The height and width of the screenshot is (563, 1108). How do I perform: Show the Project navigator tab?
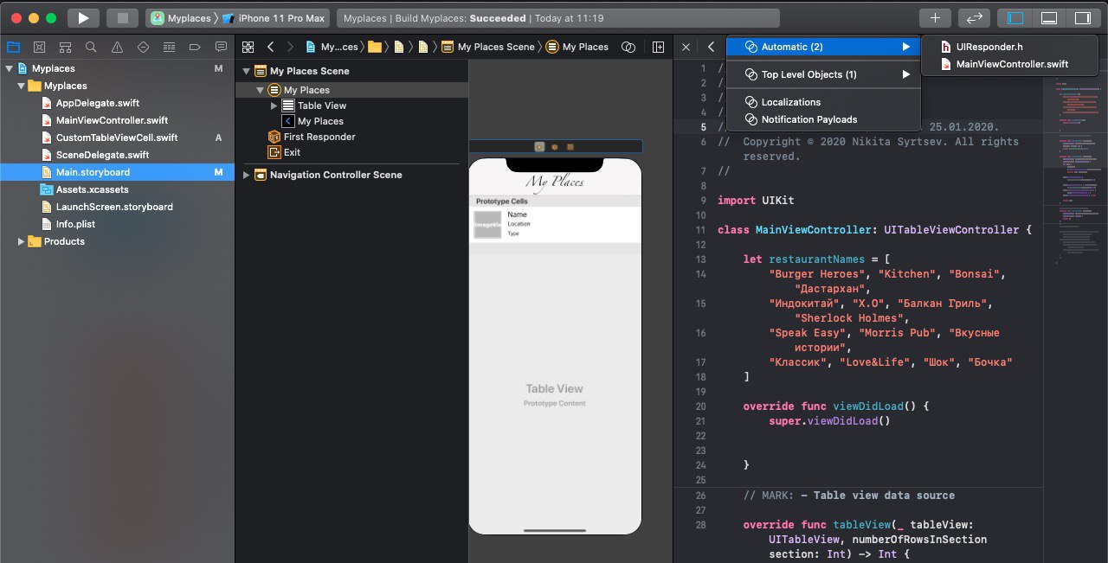(x=13, y=47)
